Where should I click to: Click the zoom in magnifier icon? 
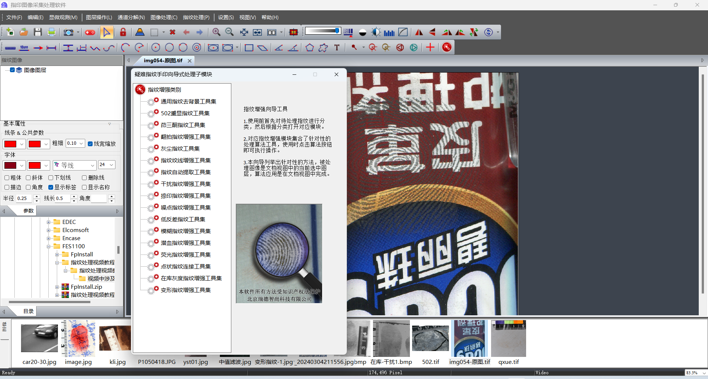pos(216,32)
